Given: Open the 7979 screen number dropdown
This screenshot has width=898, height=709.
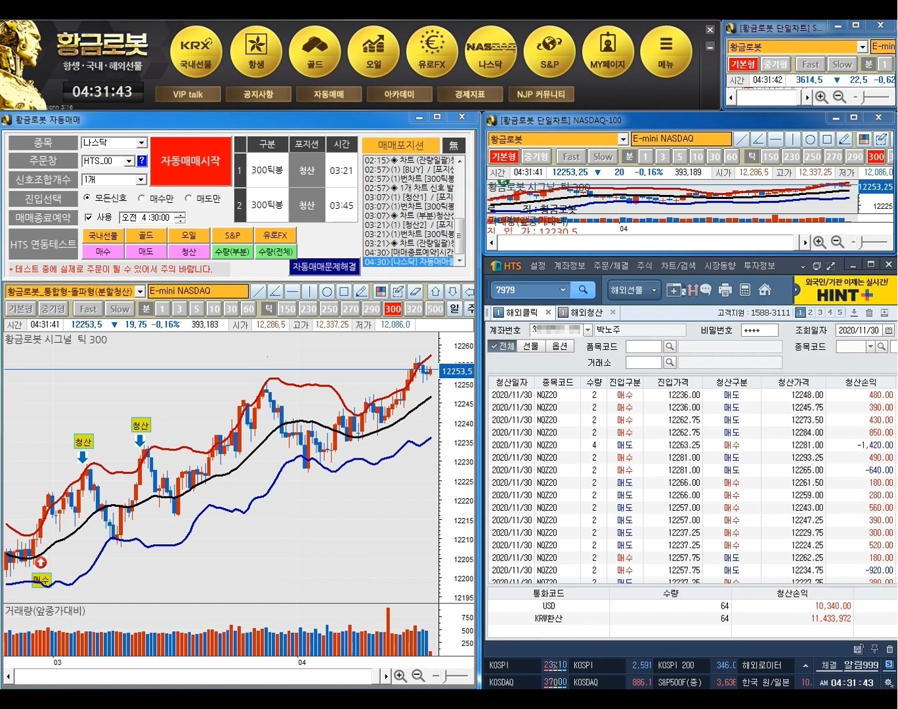Looking at the screenshot, I should pyautogui.click(x=563, y=290).
